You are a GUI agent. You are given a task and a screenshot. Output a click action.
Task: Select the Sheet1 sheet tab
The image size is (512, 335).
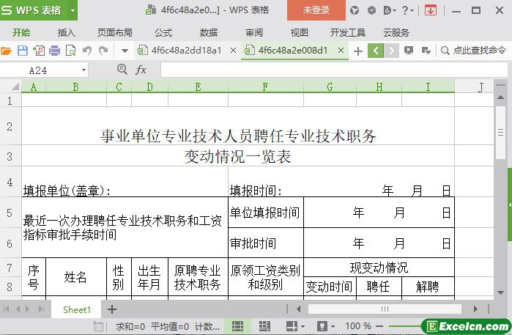coord(76,309)
